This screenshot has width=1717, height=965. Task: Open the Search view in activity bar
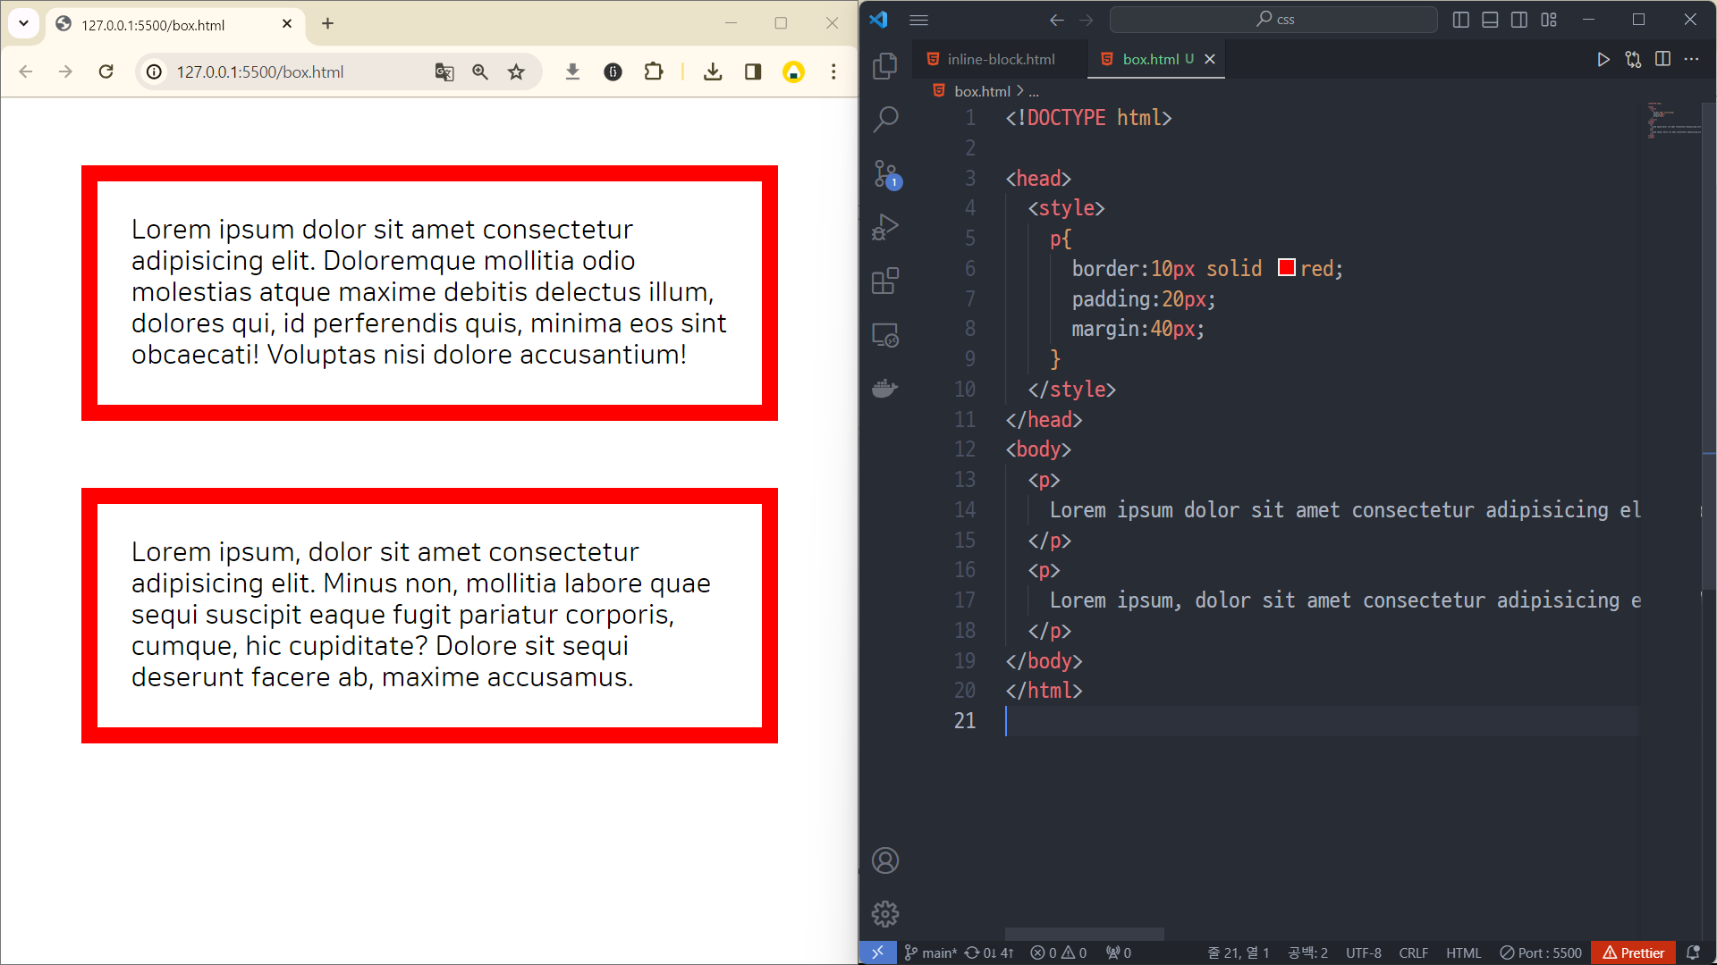pyautogui.click(x=884, y=119)
